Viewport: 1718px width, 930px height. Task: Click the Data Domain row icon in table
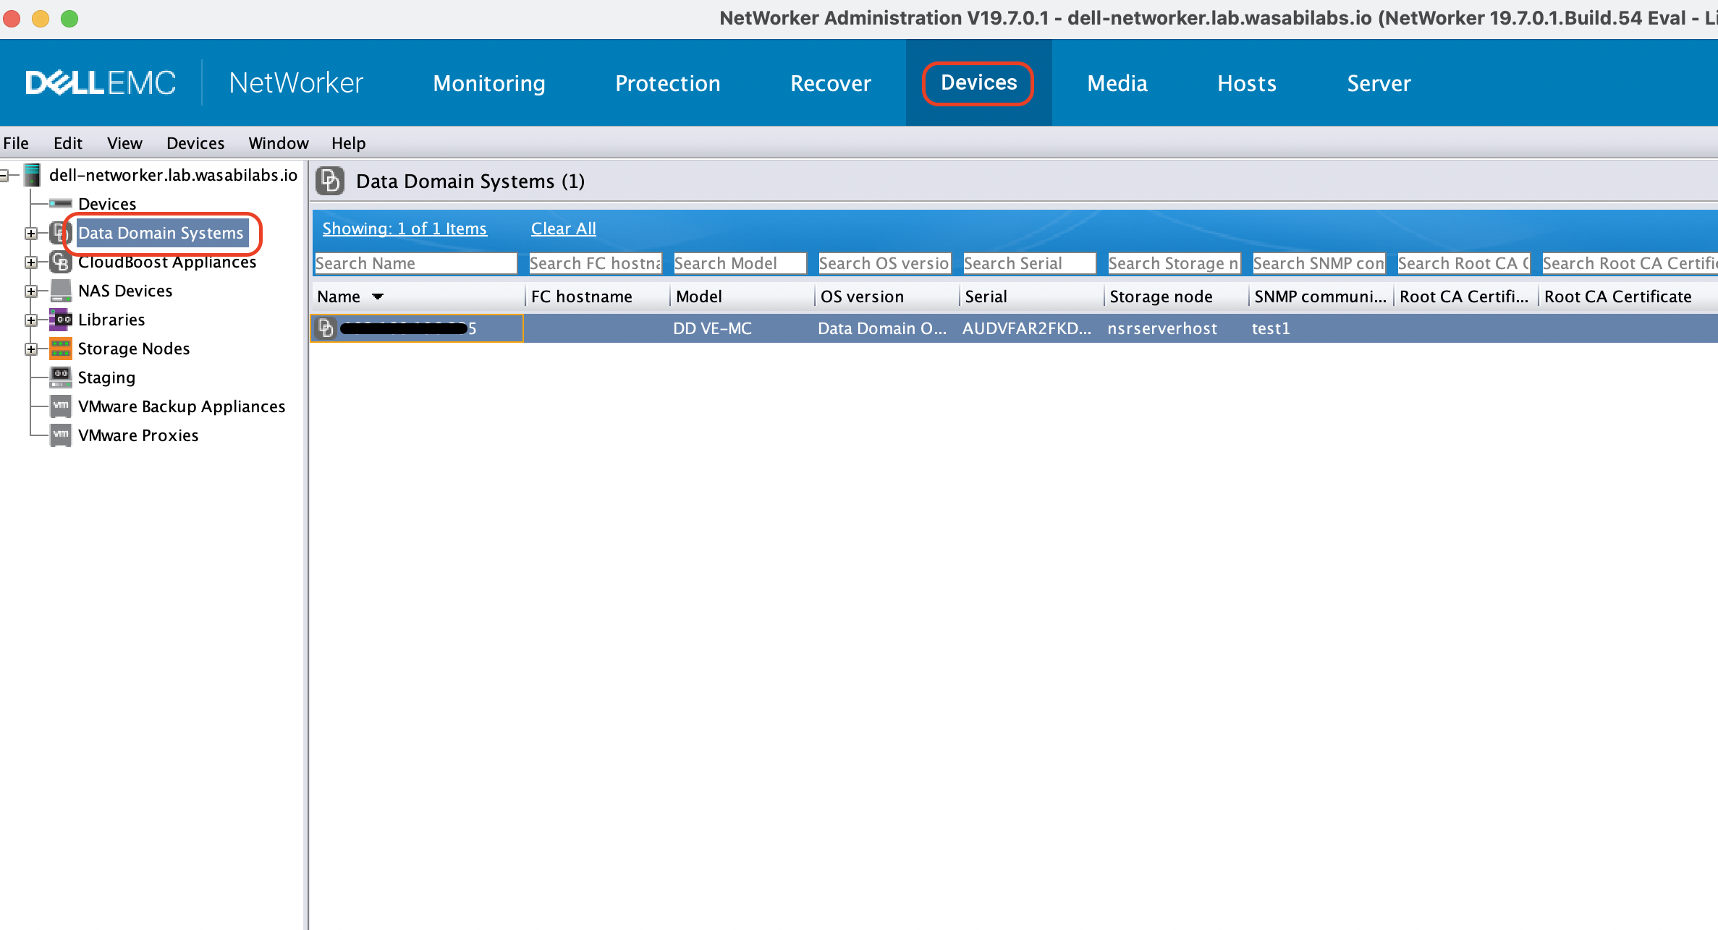tap(326, 328)
